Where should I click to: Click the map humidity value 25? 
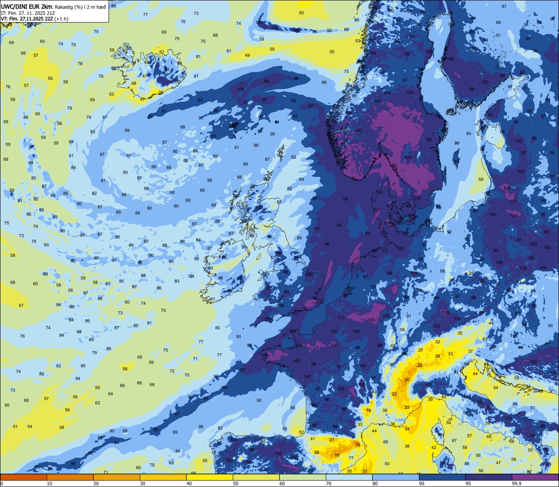471,273
